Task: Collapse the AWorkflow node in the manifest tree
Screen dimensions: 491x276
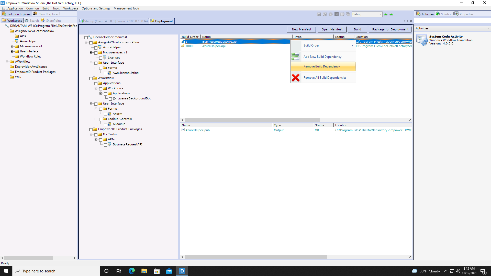Action: 86,78
